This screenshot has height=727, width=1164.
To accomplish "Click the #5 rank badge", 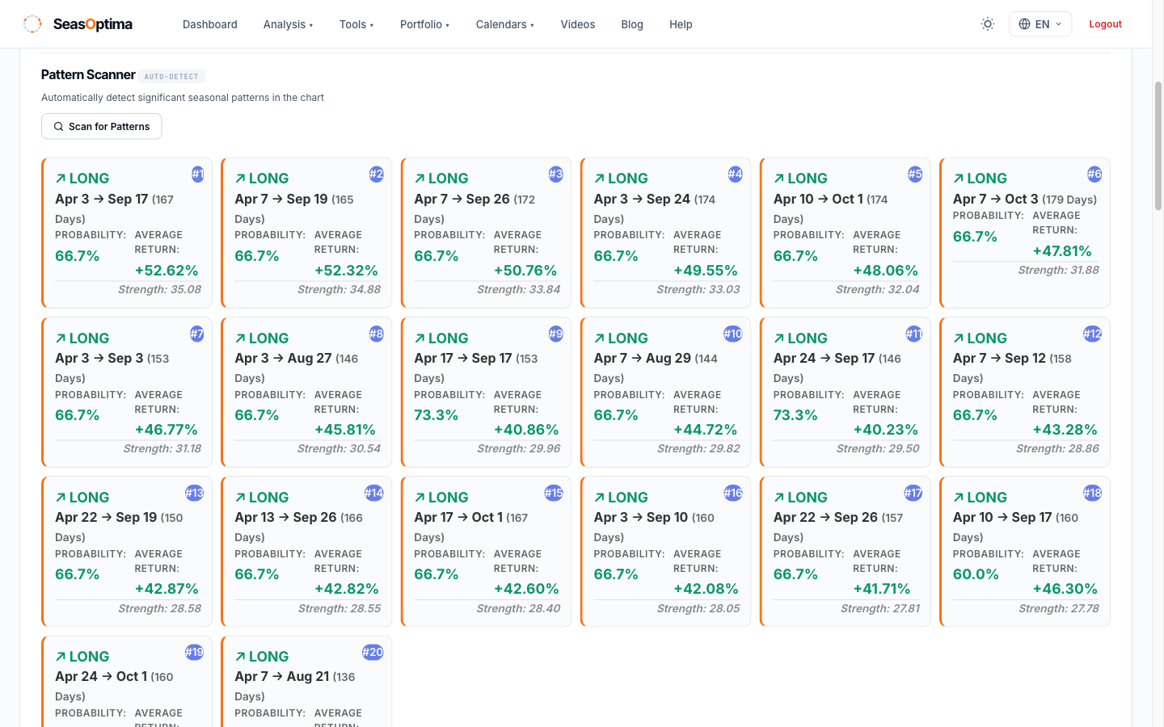I will point(915,174).
